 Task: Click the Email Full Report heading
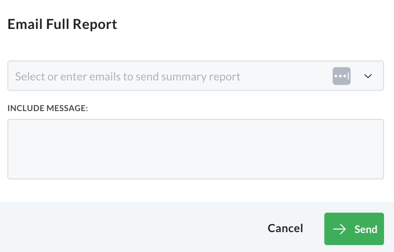pos(62,24)
